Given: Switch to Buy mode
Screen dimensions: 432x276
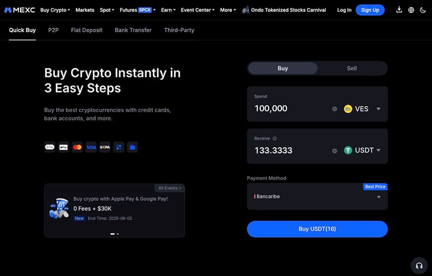Looking at the screenshot, I should 283,68.
